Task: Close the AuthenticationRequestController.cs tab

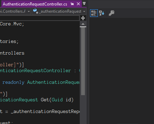Action: click(x=78, y=4)
